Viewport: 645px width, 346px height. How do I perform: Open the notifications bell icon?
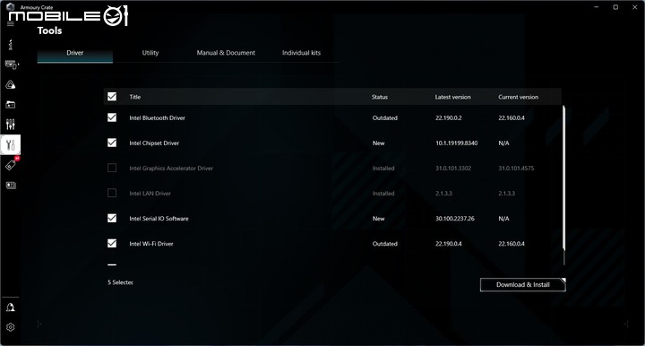[11, 307]
